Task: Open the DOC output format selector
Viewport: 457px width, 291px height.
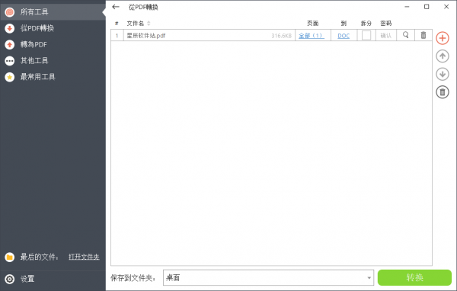Action: (x=344, y=36)
